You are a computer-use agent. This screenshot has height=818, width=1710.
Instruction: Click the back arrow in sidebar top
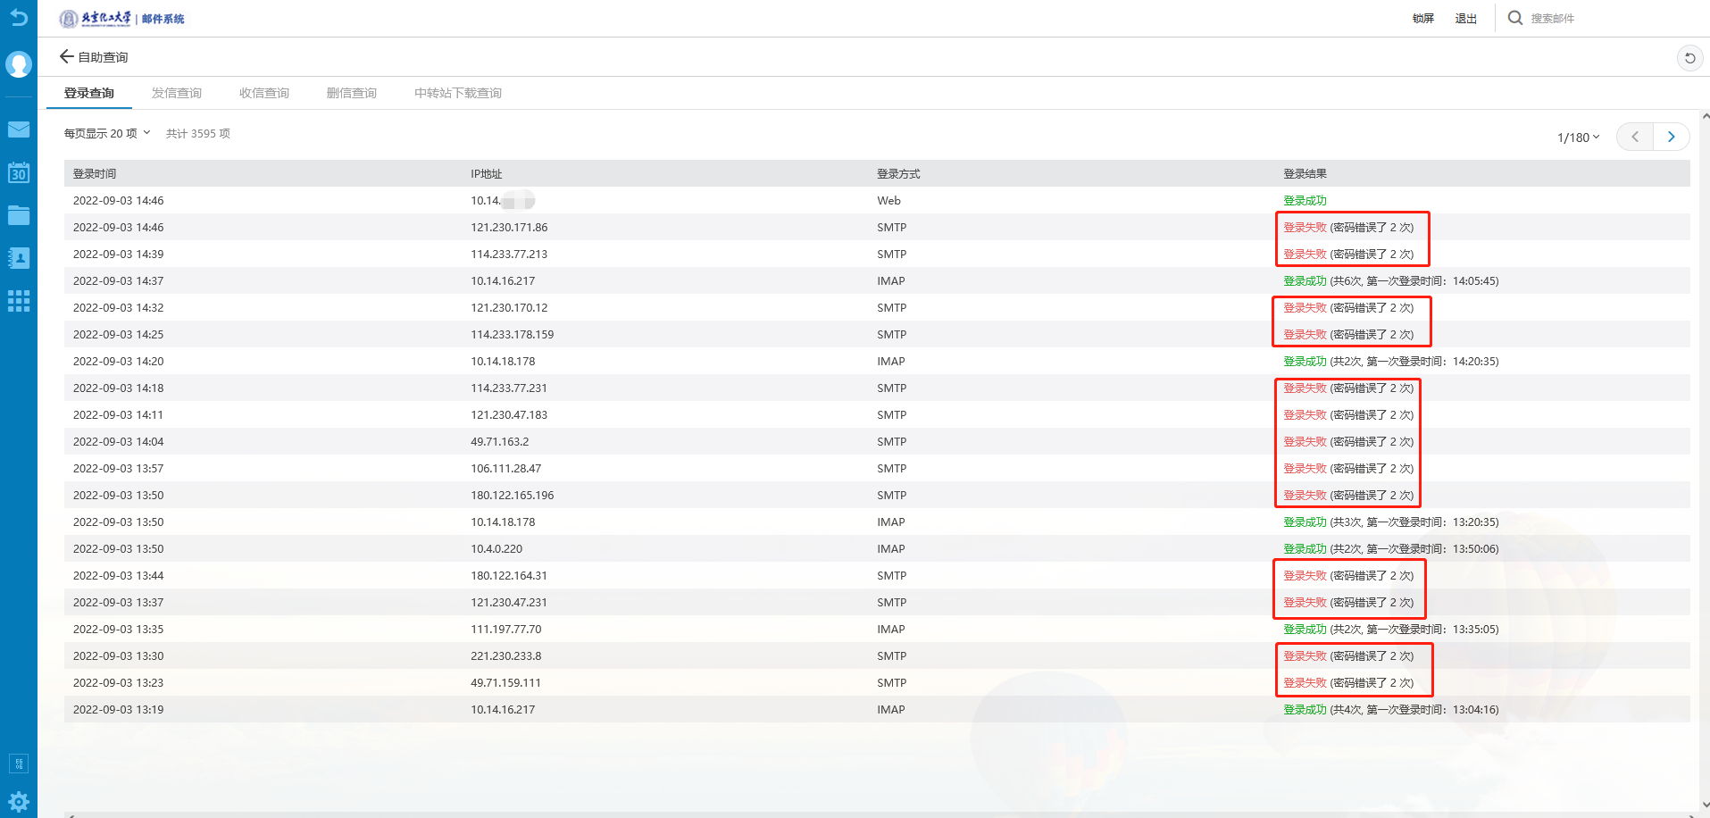19,17
